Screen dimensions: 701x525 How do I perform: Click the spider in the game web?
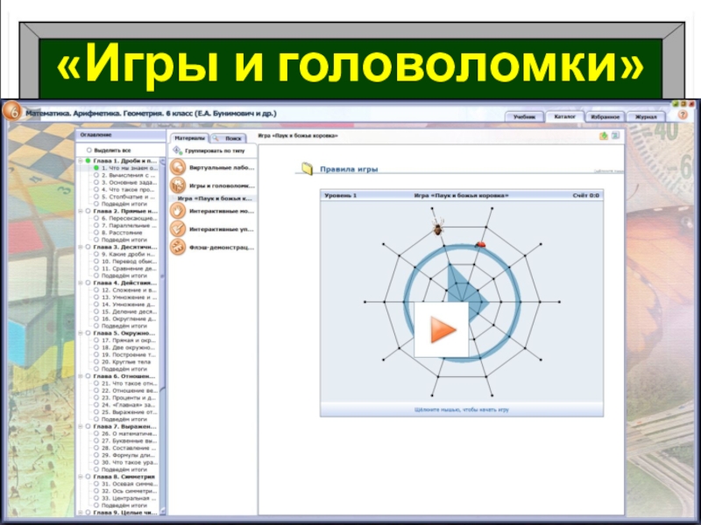coord(437,227)
